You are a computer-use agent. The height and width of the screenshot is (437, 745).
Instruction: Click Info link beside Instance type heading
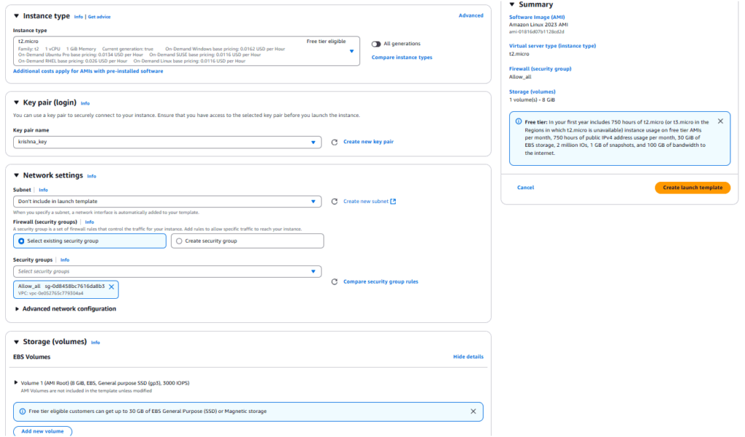[x=79, y=17]
